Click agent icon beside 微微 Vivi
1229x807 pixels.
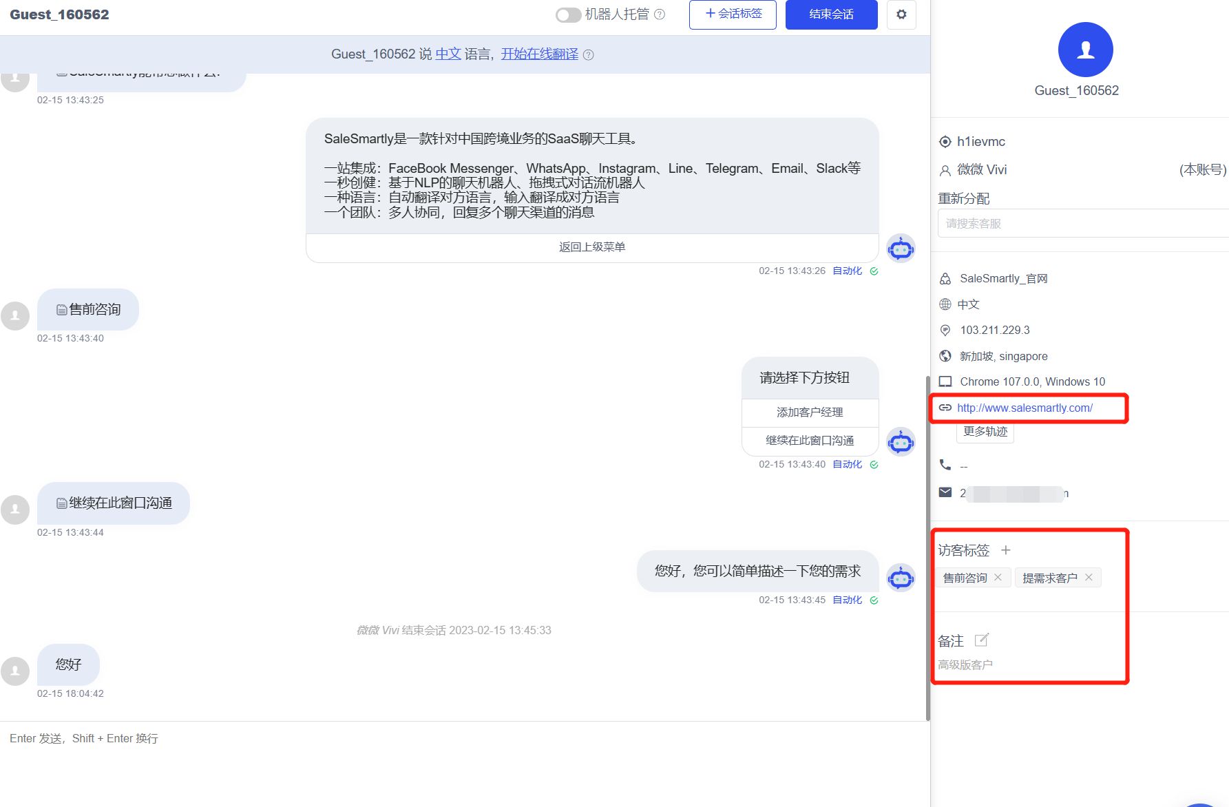tap(945, 170)
